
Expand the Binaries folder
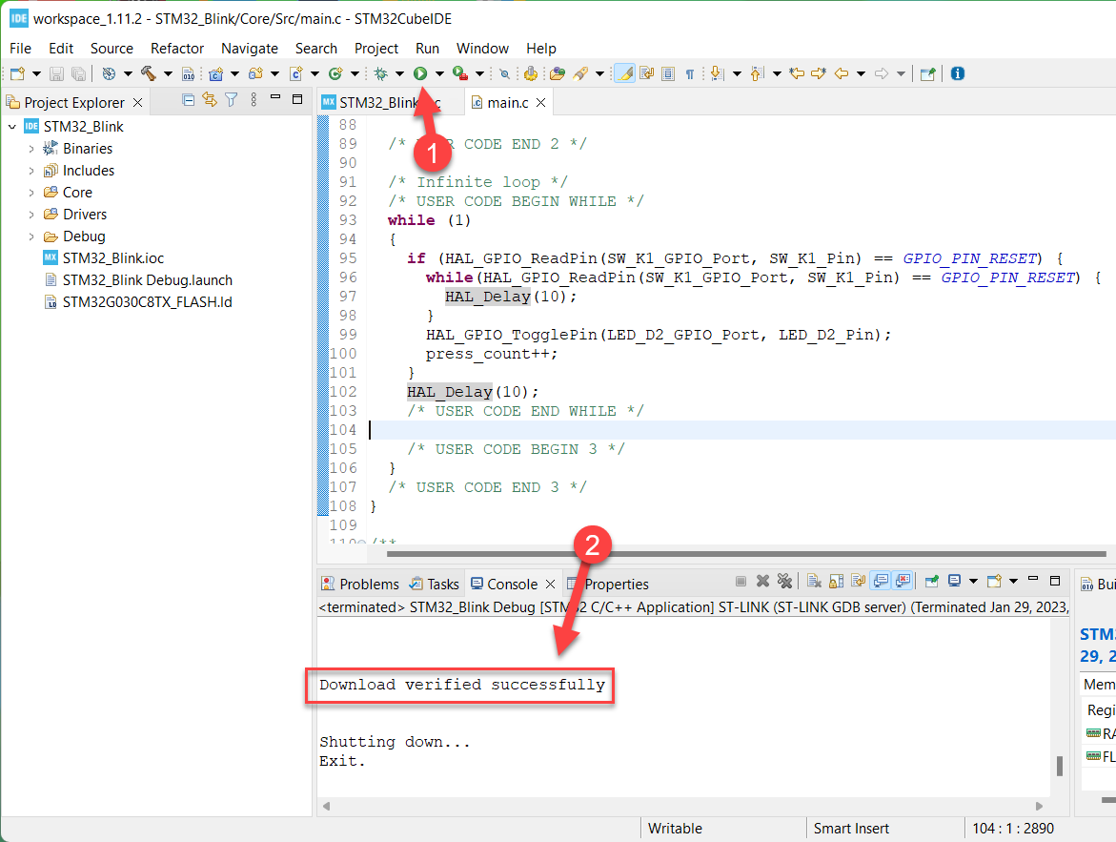(31, 149)
